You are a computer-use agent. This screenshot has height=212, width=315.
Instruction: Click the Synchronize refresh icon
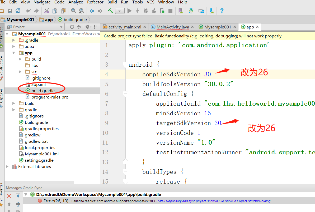point(18,11)
